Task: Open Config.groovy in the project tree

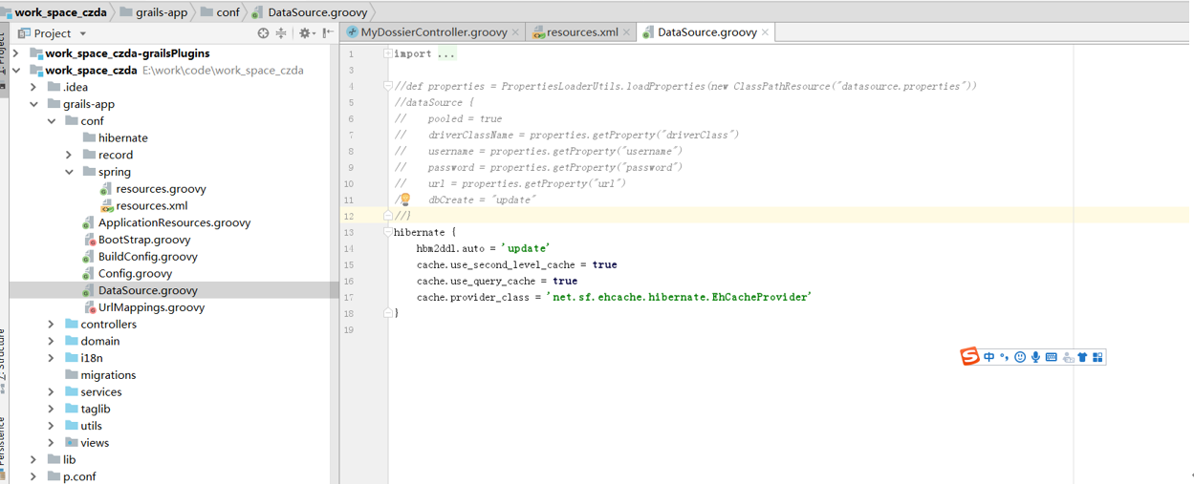Action: pos(135,273)
